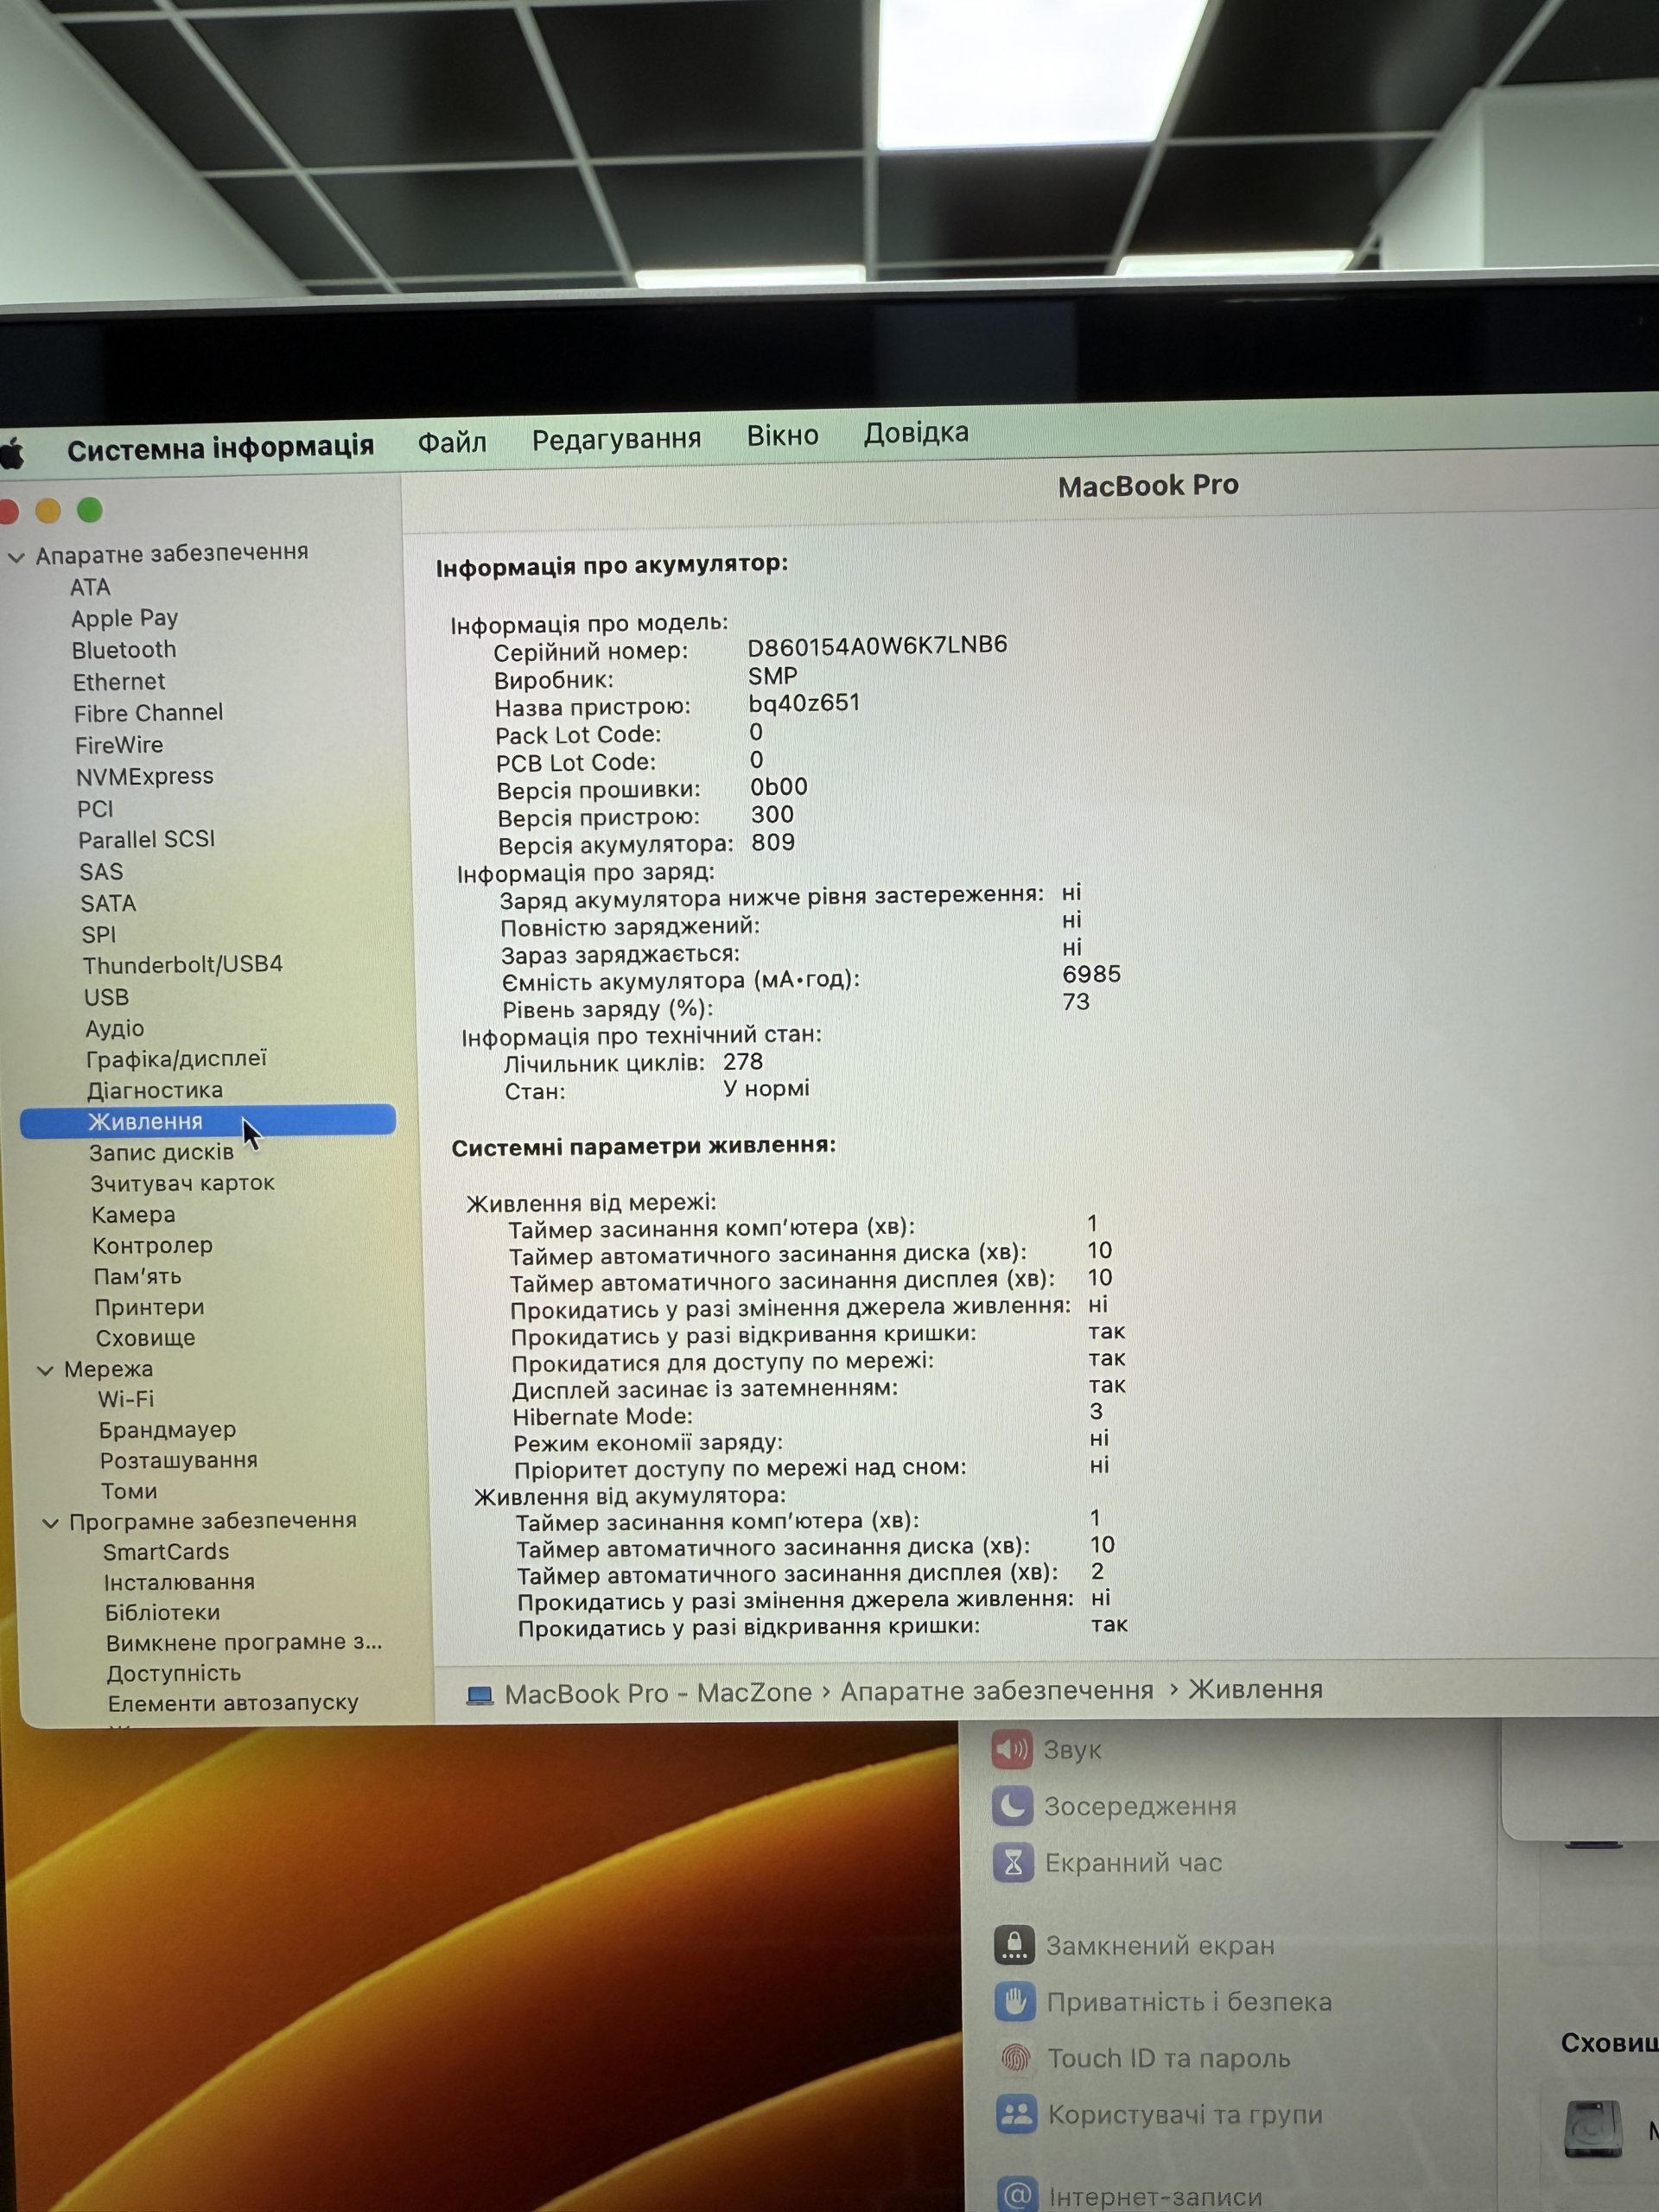Open Focus moon icon in System Settings

point(1013,1805)
